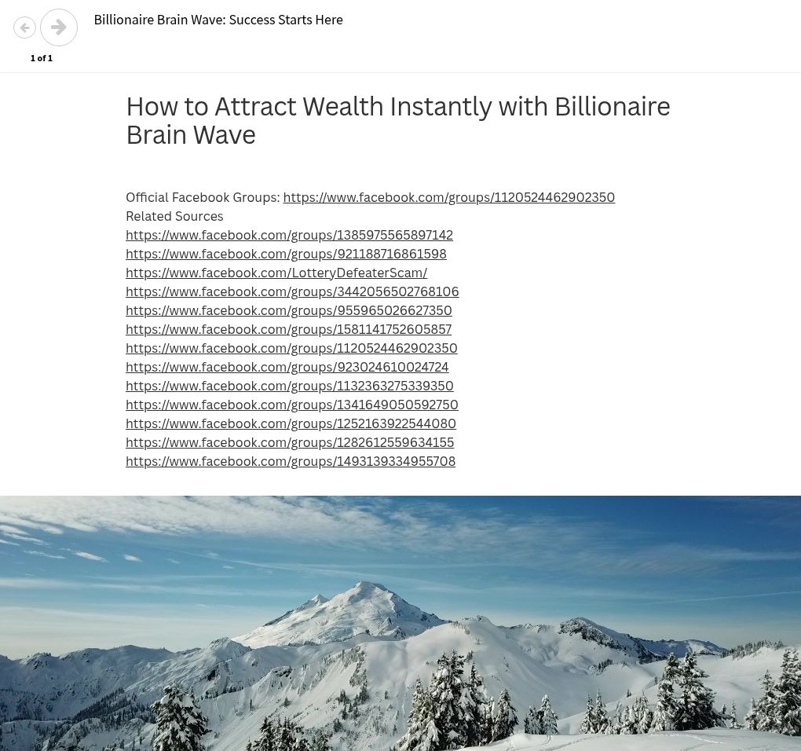Image resolution: width=801 pixels, height=751 pixels.
Task: Open the groups/921188716861598 Facebook link
Action: (286, 255)
